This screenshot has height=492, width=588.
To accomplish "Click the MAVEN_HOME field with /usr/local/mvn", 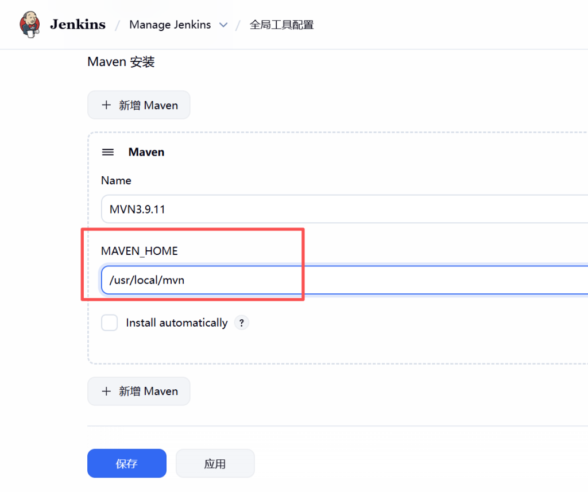I will point(345,280).
